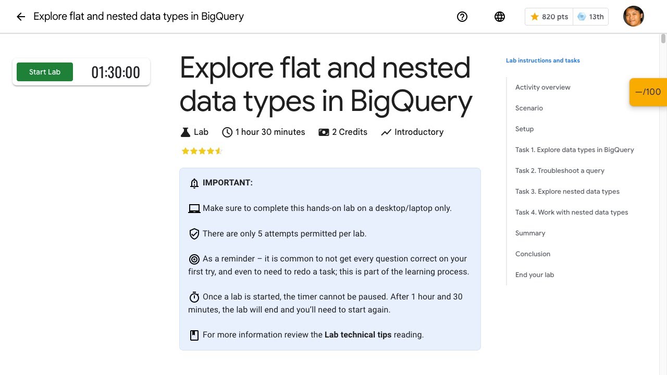Viewport: 667px width, 375px height.
Task: Click the top bar lab title text
Action: pyautogui.click(x=139, y=17)
